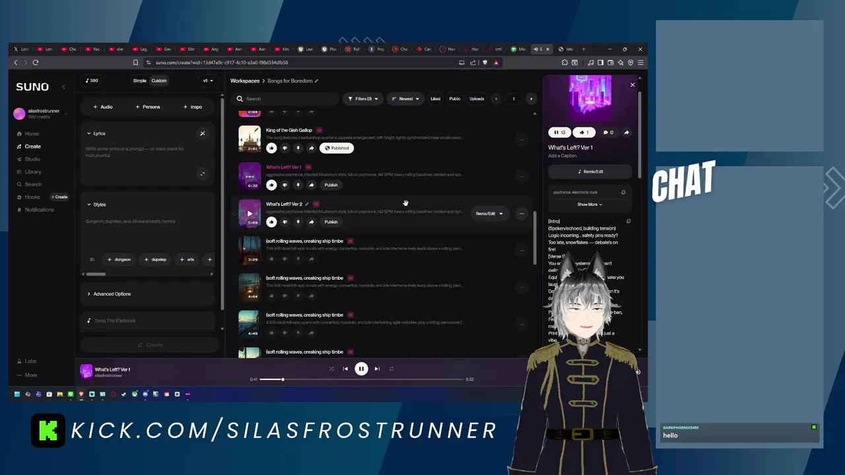This screenshot has height=475, width=845.
Task: Open the Filters (3) dropdown
Action: point(362,99)
